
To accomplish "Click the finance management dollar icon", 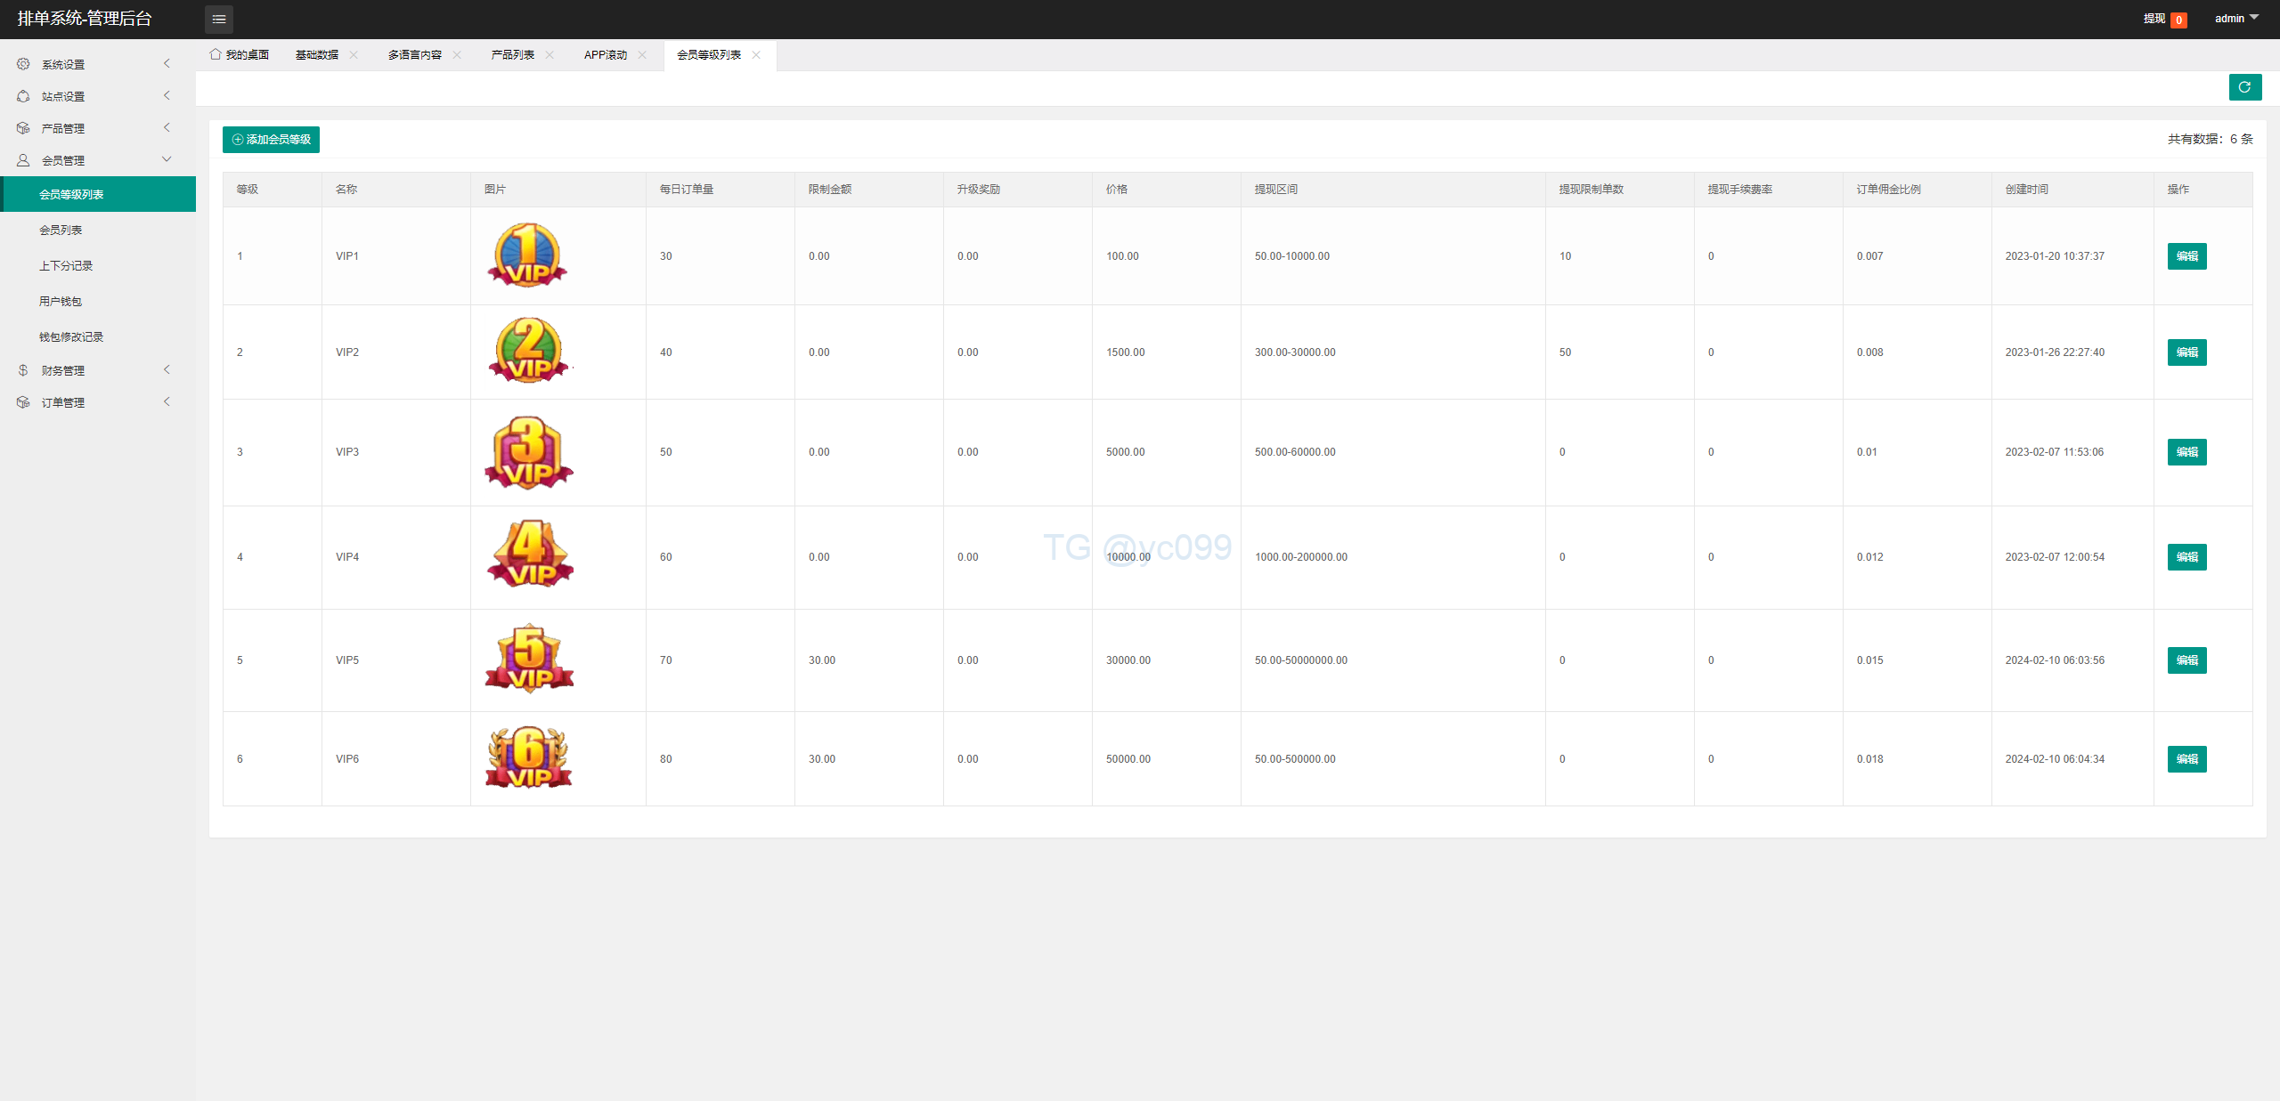I will tap(23, 370).
